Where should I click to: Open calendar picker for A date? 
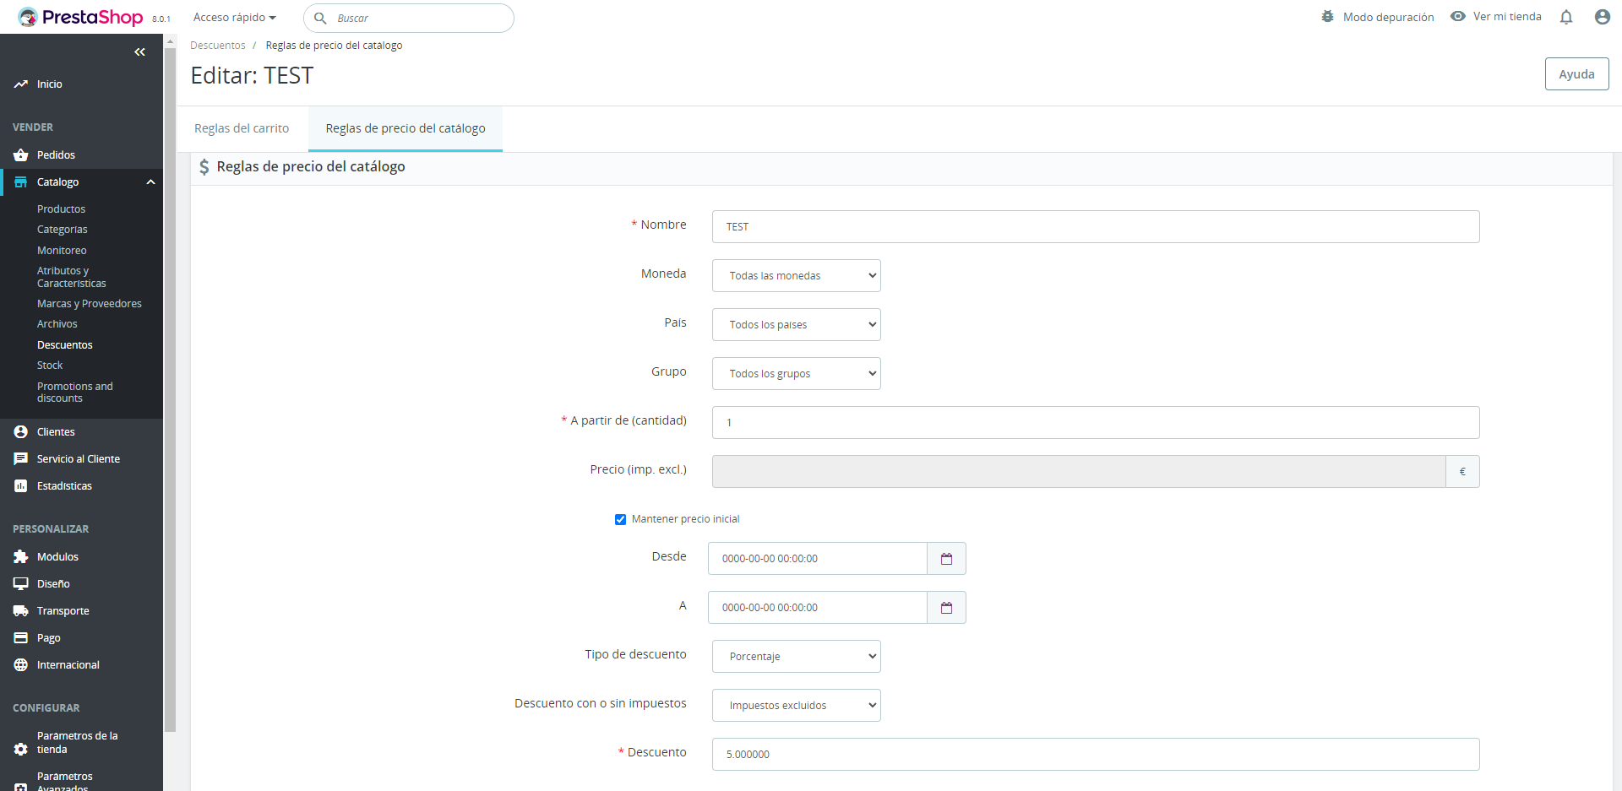[946, 608]
